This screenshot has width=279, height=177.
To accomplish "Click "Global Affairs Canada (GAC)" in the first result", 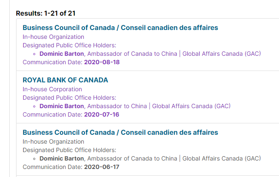I will (222, 54).
